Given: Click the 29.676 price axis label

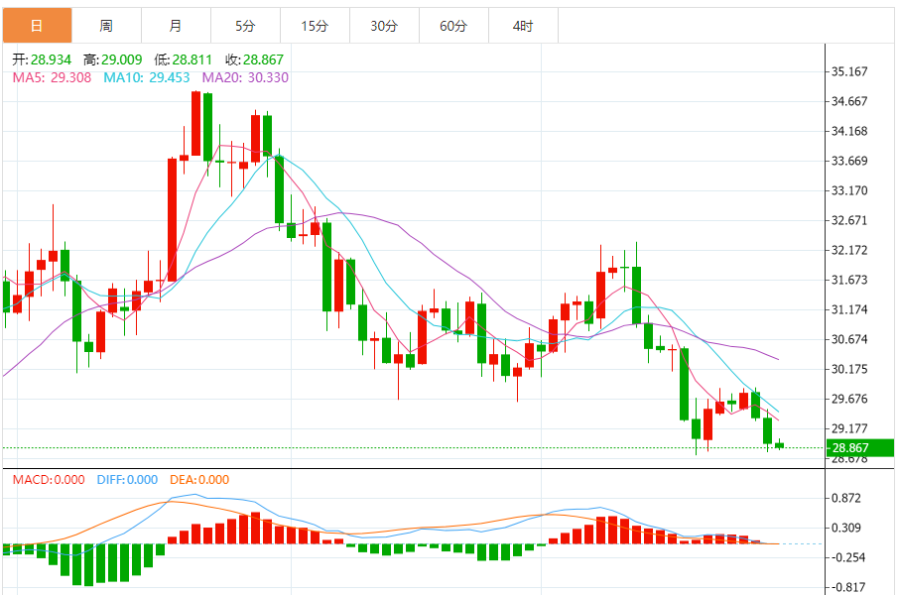Looking at the screenshot, I should point(849,399).
